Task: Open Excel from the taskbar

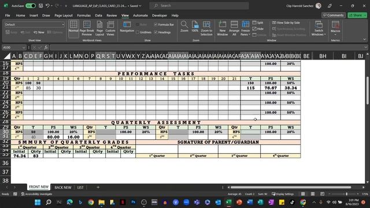Action: 228,202
